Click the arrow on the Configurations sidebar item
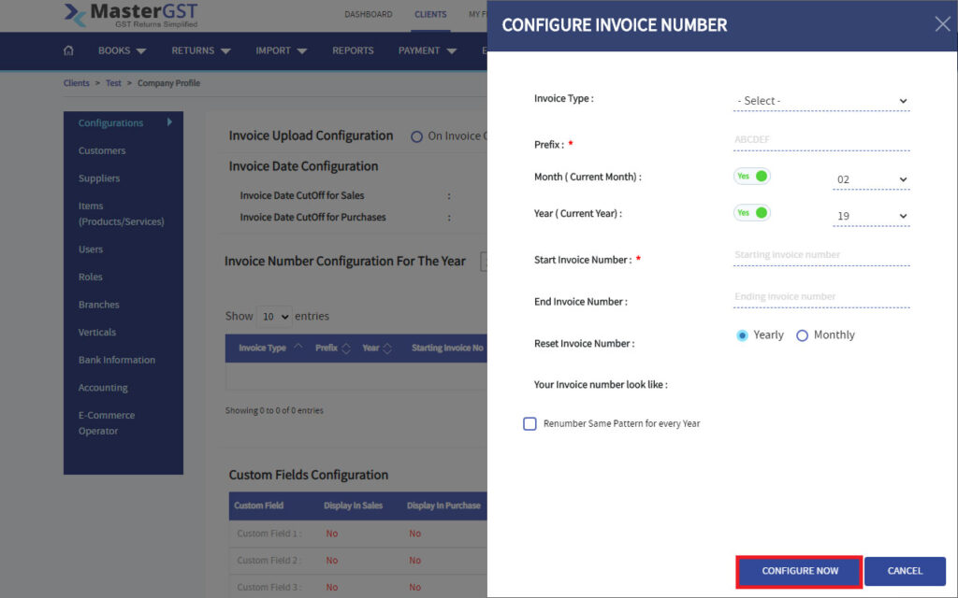 tap(170, 121)
